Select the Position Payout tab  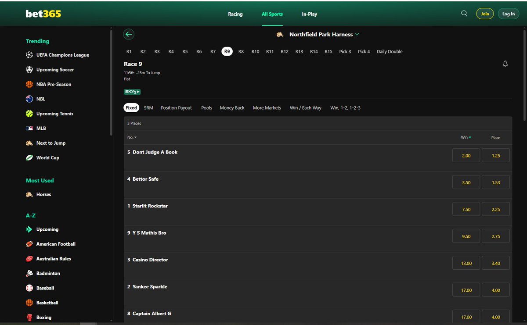click(176, 107)
